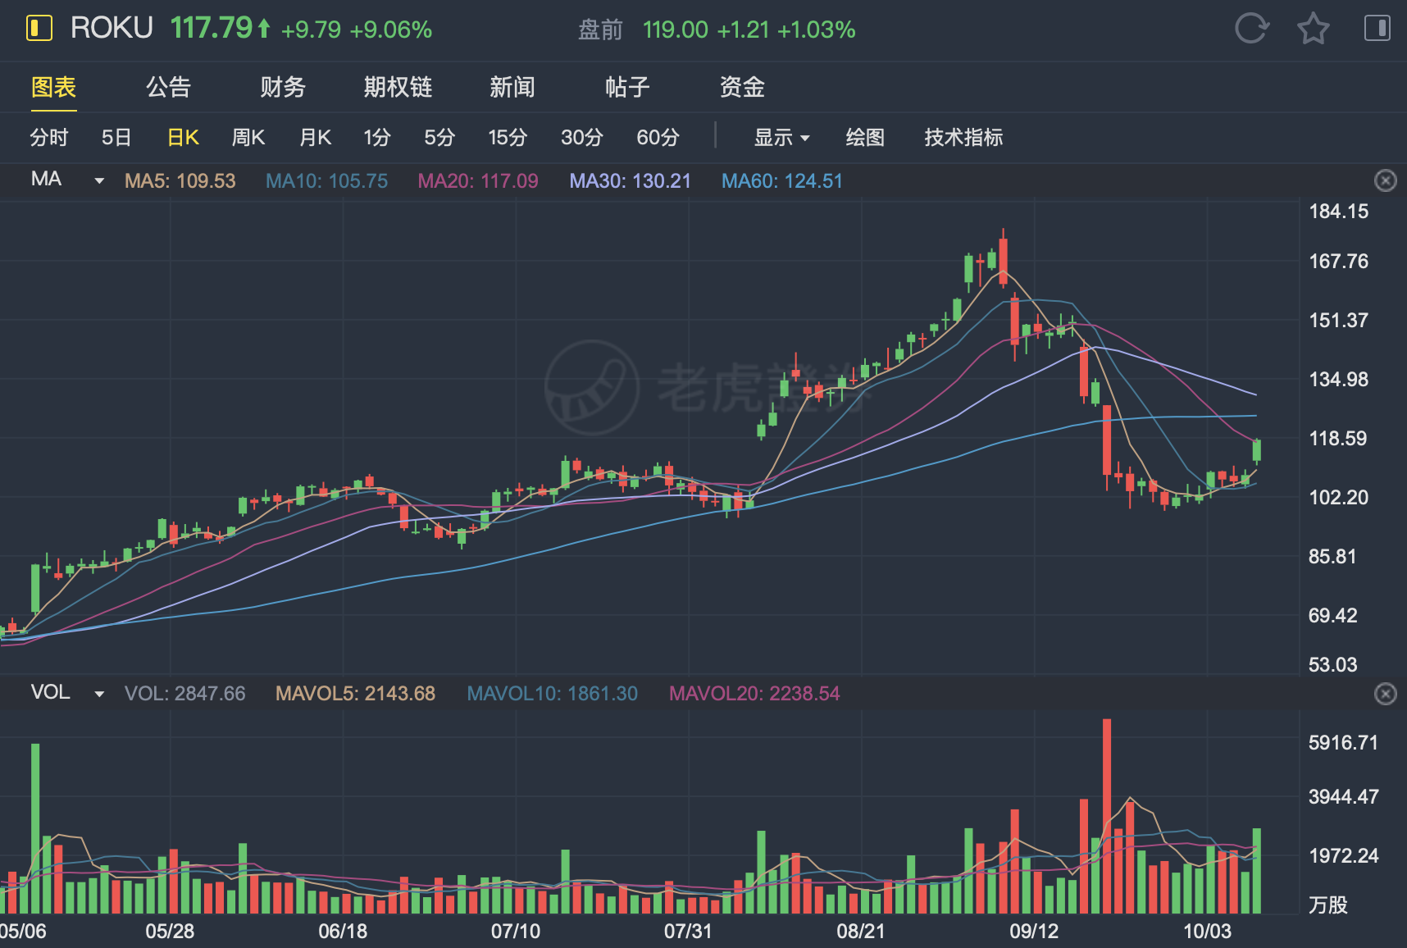Close the VOL indicator panel
The width and height of the screenshot is (1407, 948).
click(x=1386, y=694)
